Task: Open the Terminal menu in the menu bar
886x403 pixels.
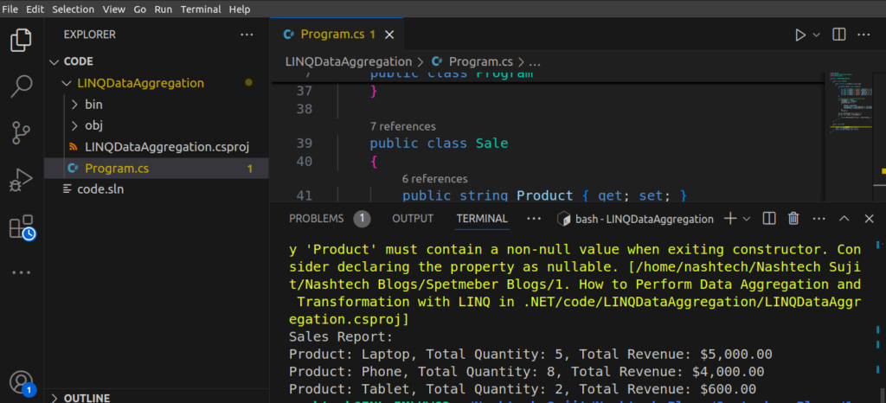Action: pyautogui.click(x=200, y=9)
